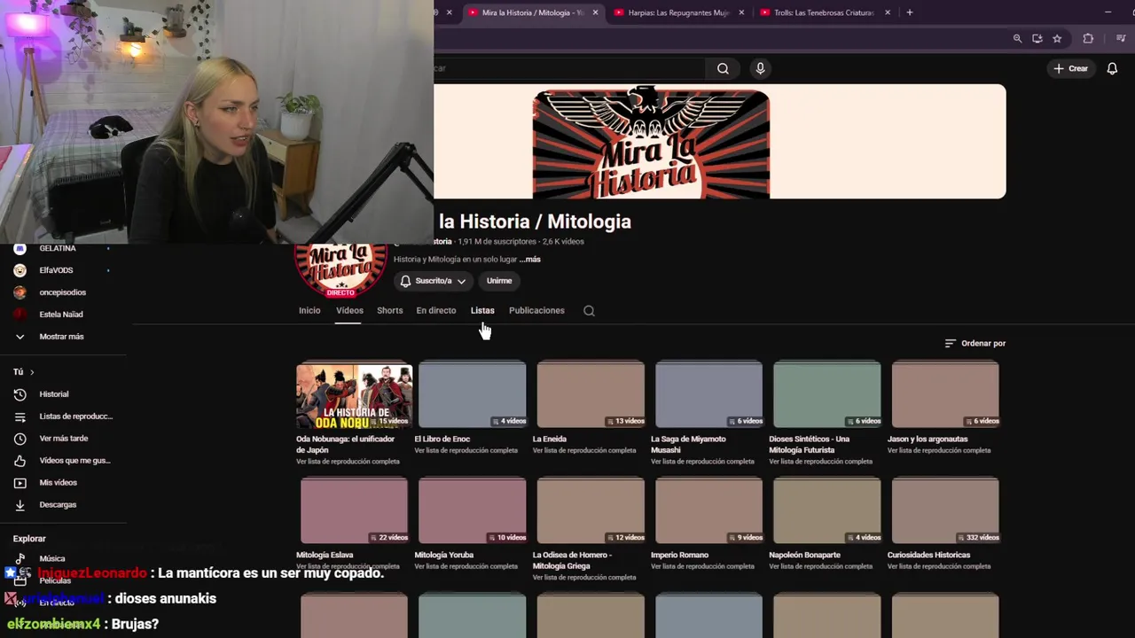The image size is (1135, 638).
Task: Bookmark this page with the star icon
Action: pyautogui.click(x=1057, y=38)
